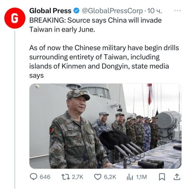The width and height of the screenshot is (186, 189).
Task: Click the 1,1M views count
Action: 141,177
